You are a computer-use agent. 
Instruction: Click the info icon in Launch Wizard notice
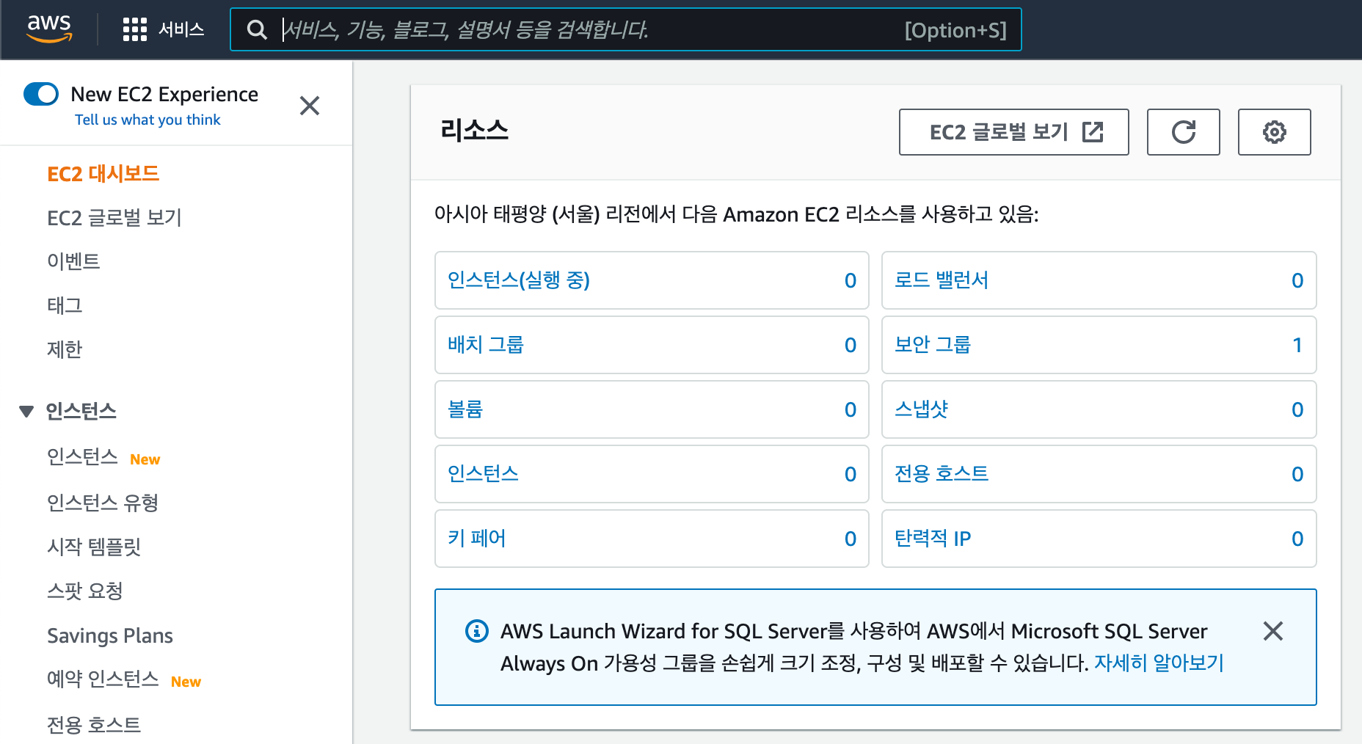point(477,631)
